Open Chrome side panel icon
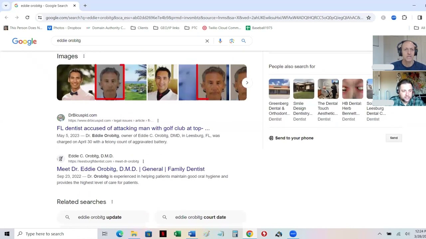The width and height of the screenshot is (426, 239). (x=420, y=18)
